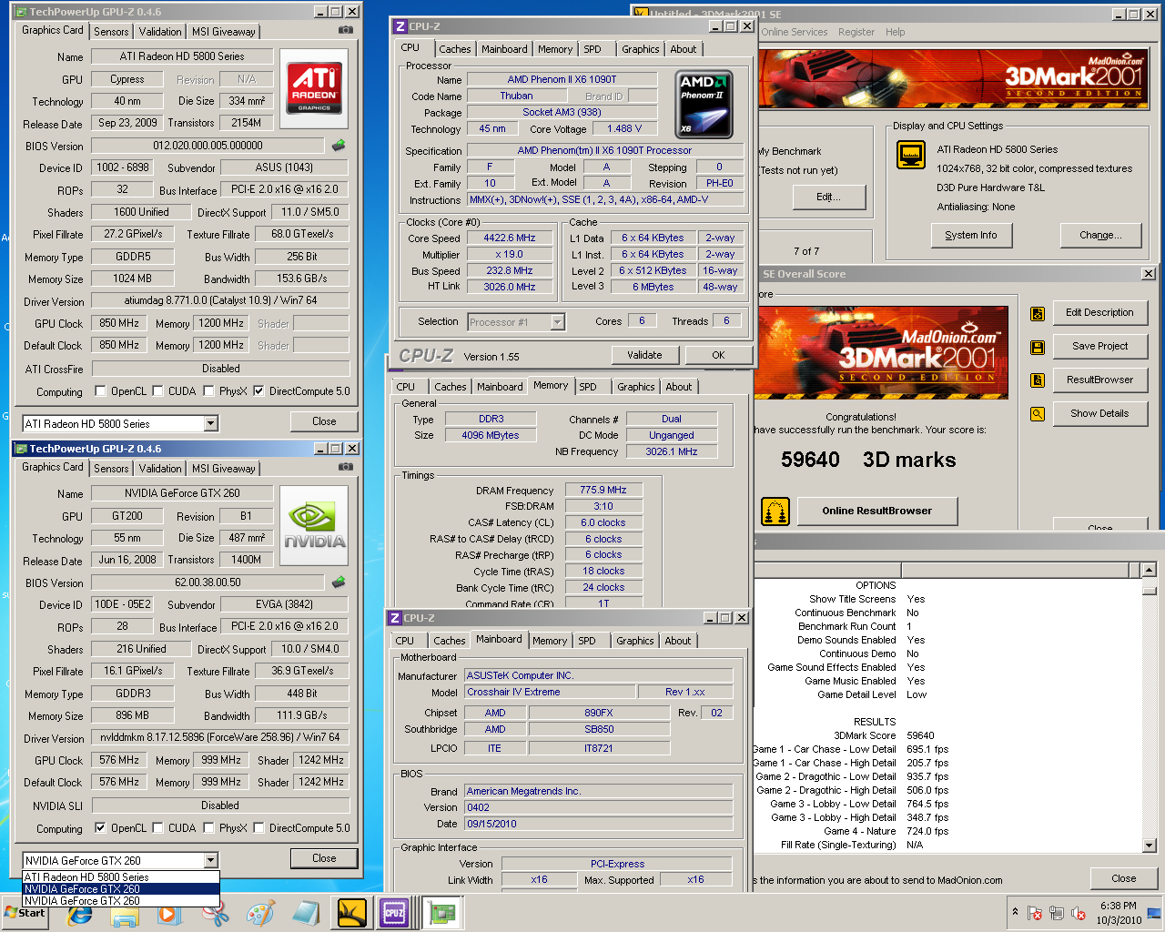The height and width of the screenshot is (932, 1165).
Task: Click the icon left of ResultBrowser
Action: pos(1038,380)
